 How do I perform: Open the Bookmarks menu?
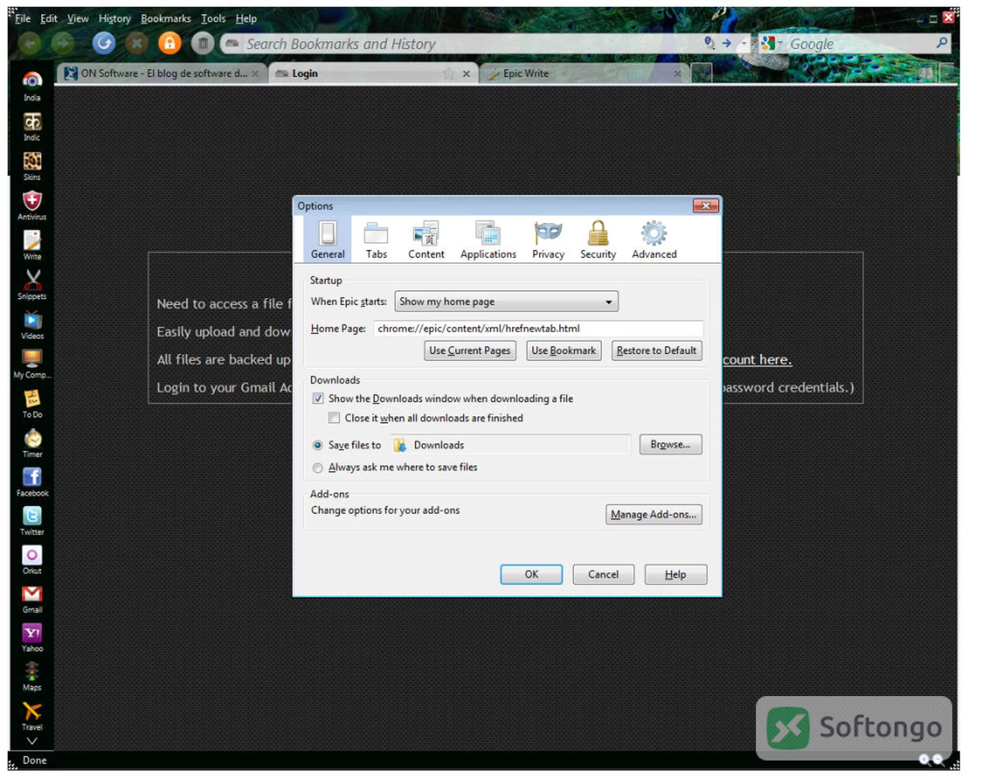pyautogui.click(x=166, y=18)
